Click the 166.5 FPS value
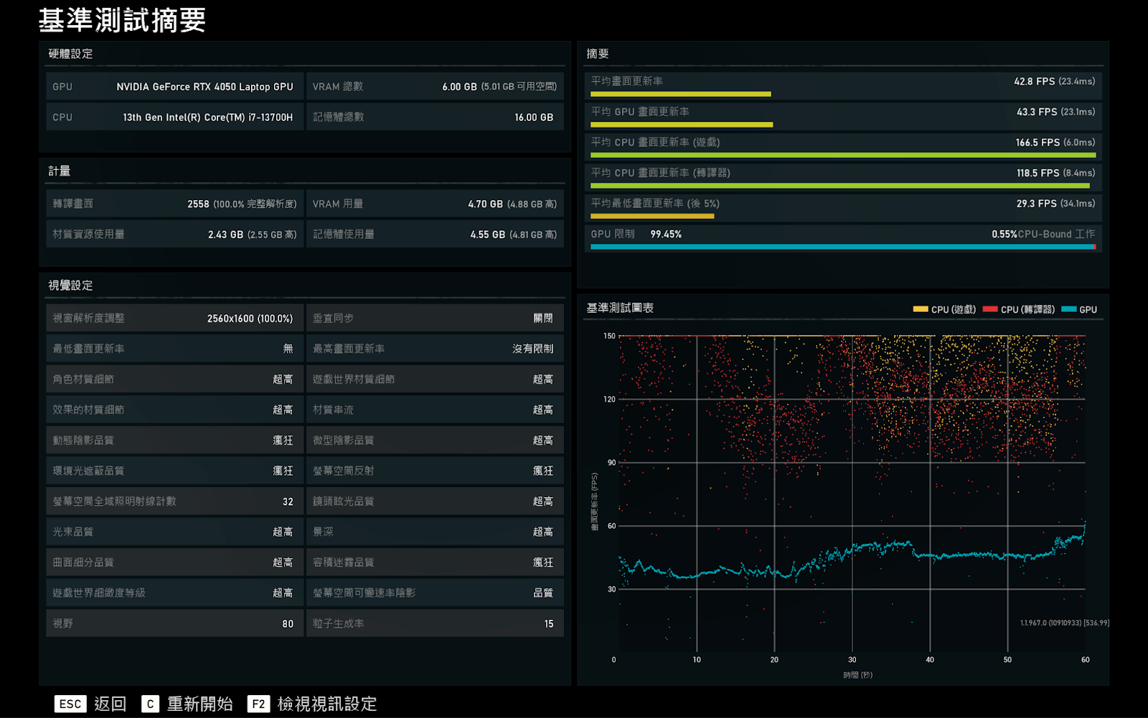The height and width of the screenshot is (718, 1148). (1038, 143)
